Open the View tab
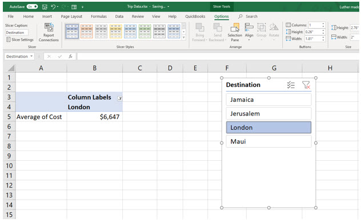 [x=156, y=17]
